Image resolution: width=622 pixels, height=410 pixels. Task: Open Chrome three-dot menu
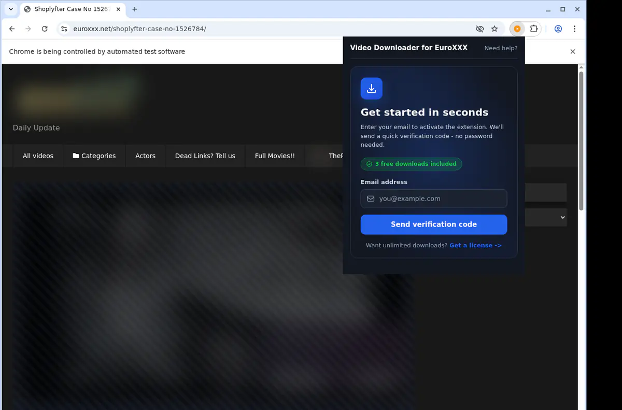(x=574, y=29)
